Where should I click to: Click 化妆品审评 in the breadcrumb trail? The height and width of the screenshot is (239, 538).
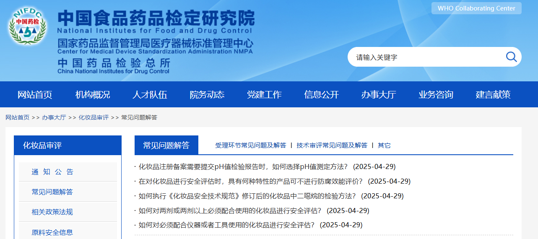(x=94, y=117)
